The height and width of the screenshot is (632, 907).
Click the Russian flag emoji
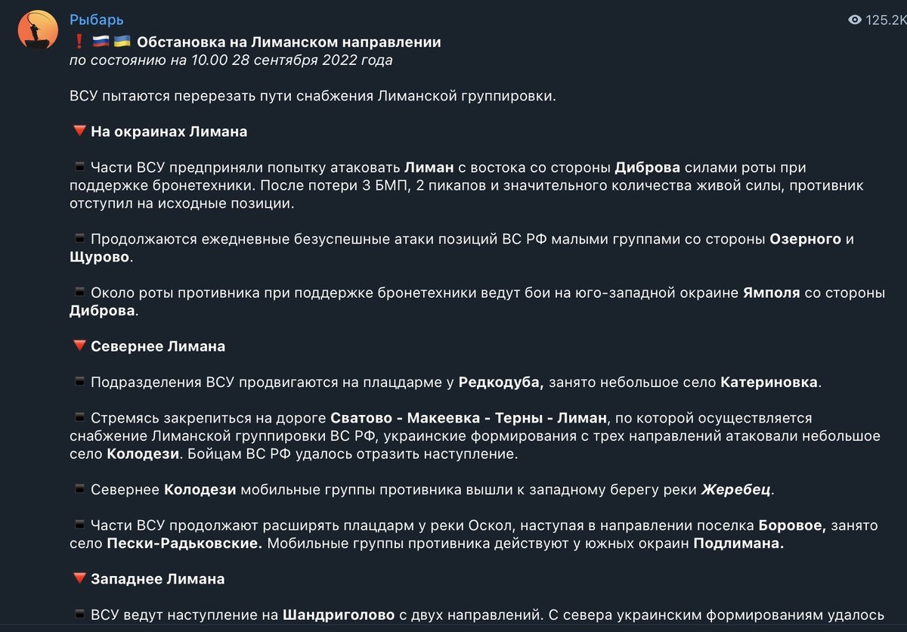coord(101,42)
